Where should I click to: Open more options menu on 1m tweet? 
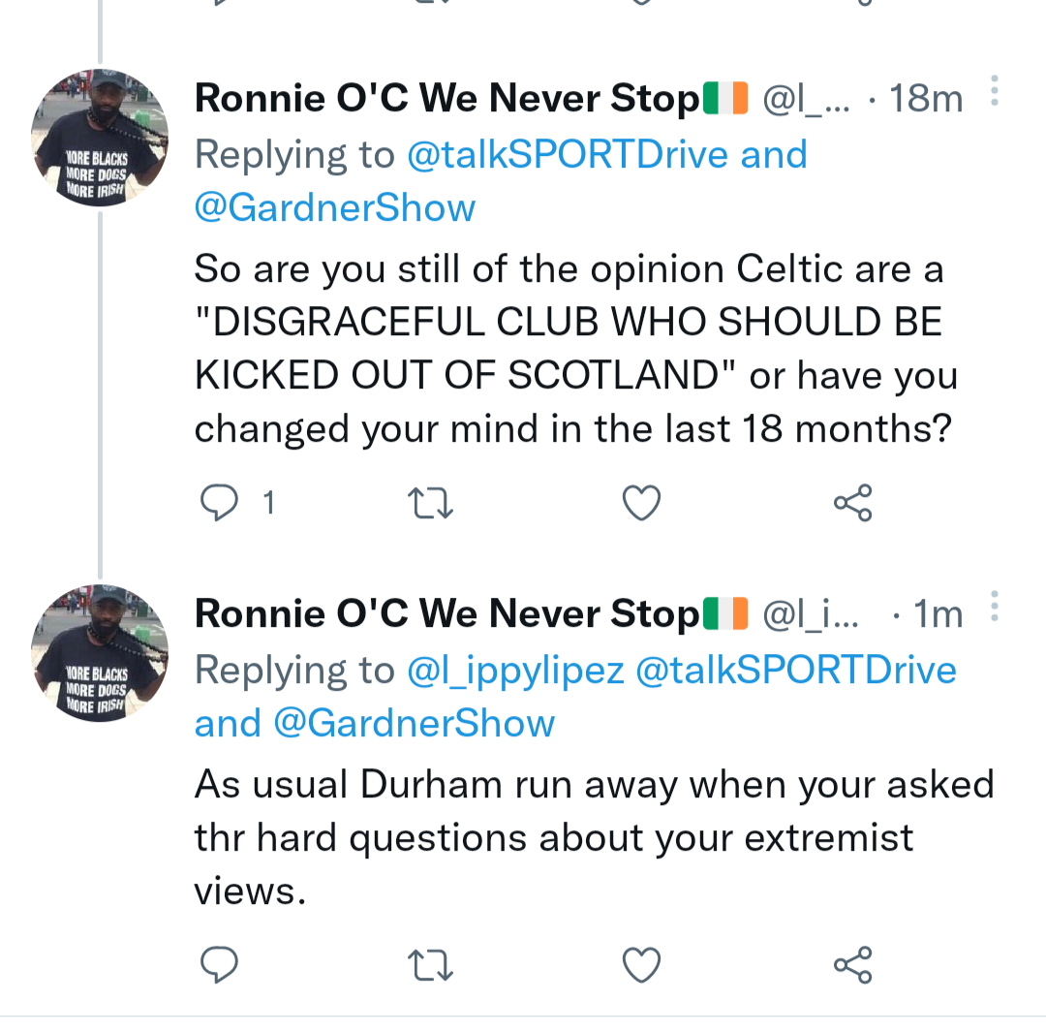(994, 606)
